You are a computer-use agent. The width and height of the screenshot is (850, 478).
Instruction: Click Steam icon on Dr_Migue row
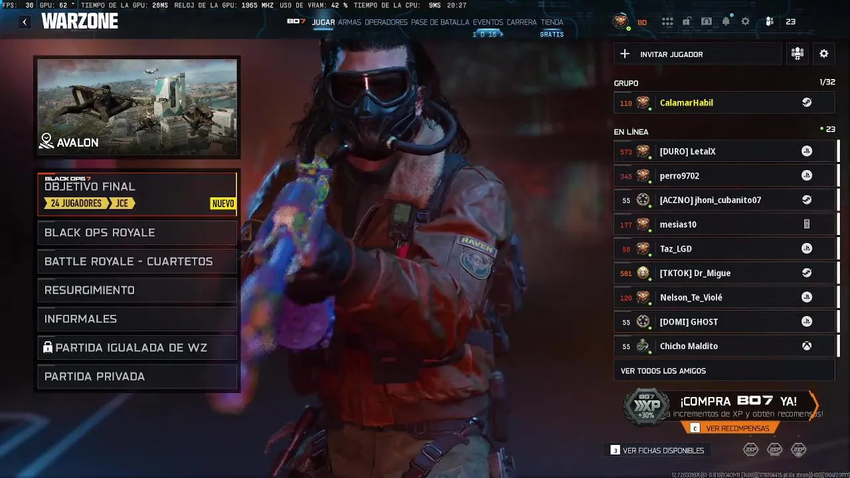807,273
